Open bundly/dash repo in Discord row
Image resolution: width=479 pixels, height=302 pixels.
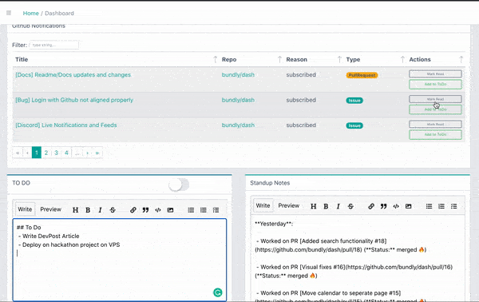tap(238, 125)
